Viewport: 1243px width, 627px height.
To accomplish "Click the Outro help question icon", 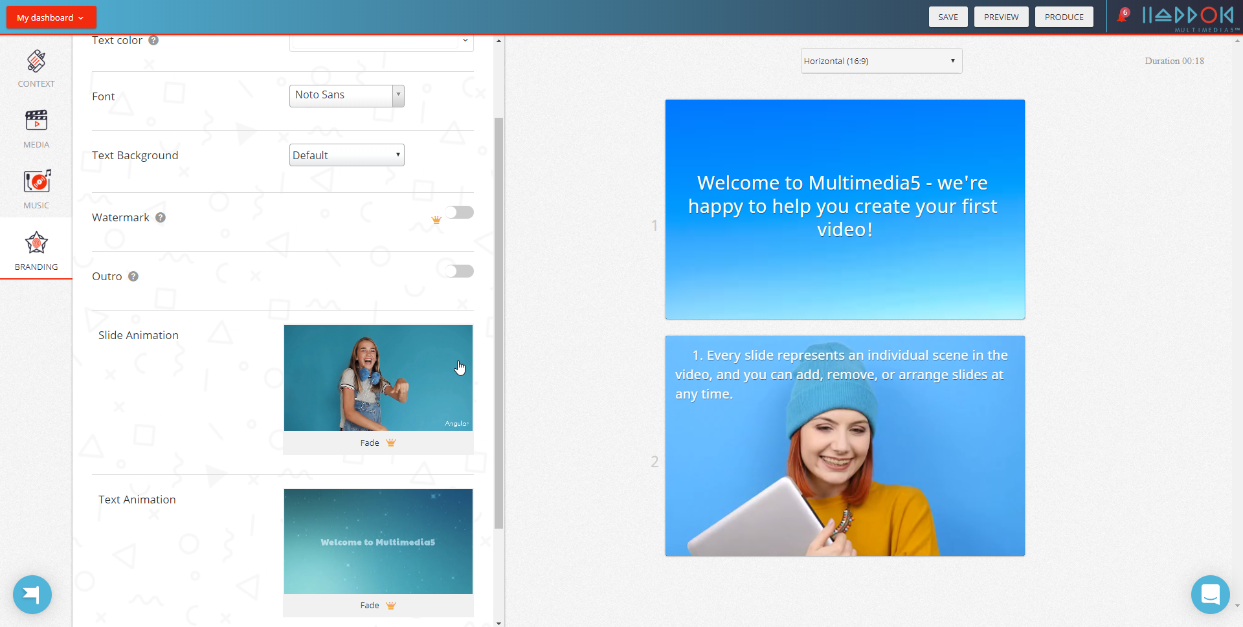I will [133, 276].
